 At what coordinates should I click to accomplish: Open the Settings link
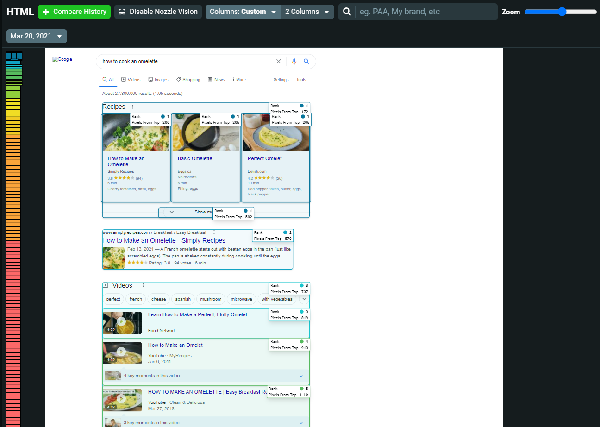tap(281, 80)
